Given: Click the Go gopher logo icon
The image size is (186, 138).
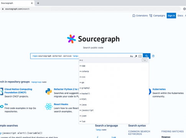Looking at the screenshot, I should pos(2,106).
